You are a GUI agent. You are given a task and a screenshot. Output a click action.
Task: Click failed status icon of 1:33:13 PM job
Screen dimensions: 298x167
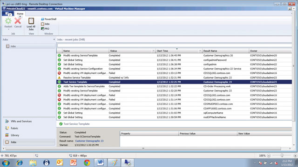pyautogui.click(x=59, y=73)
